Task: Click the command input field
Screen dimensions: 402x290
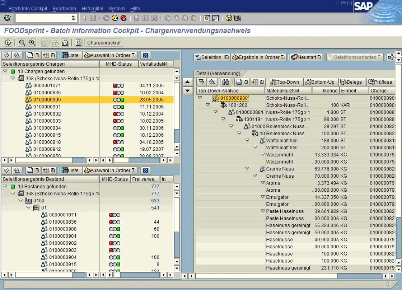Action: pos(43,18)
